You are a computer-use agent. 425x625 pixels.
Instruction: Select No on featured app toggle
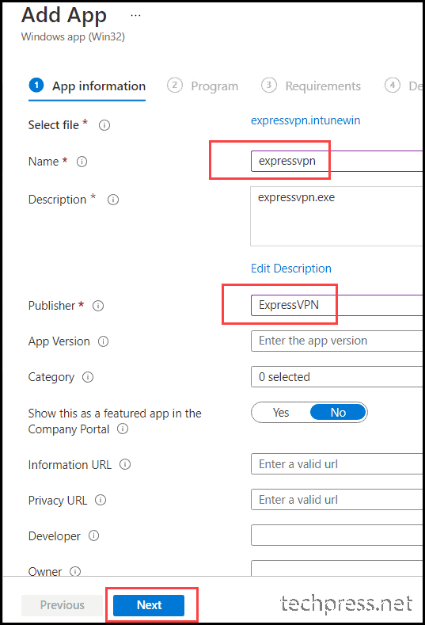(338, 412)
